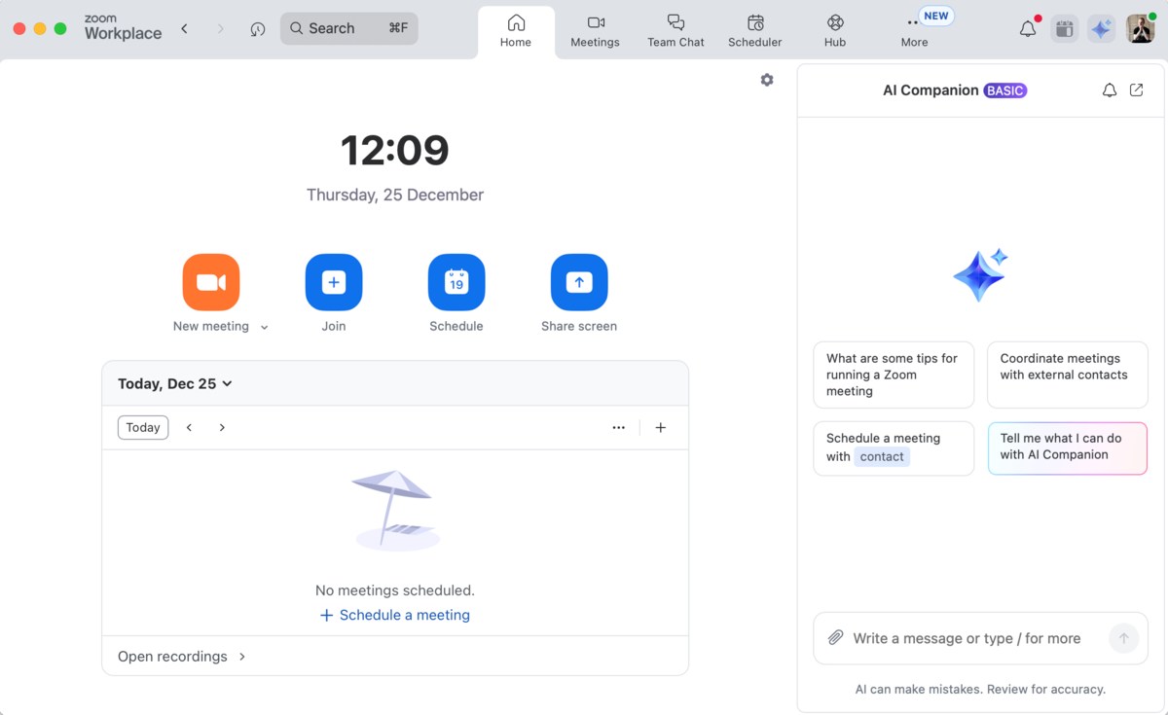Click the AI Companion panel bell icon
1168x715 pixels.
(1109, 90)
